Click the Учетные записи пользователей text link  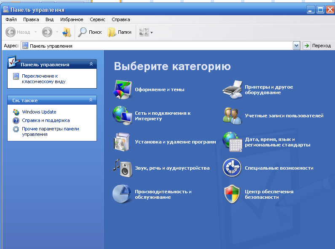pyautogui.click(x=284, y=116)
